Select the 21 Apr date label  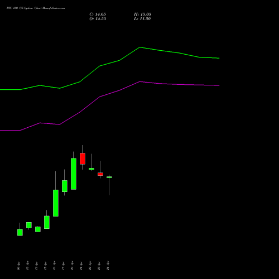click(81, 266)
